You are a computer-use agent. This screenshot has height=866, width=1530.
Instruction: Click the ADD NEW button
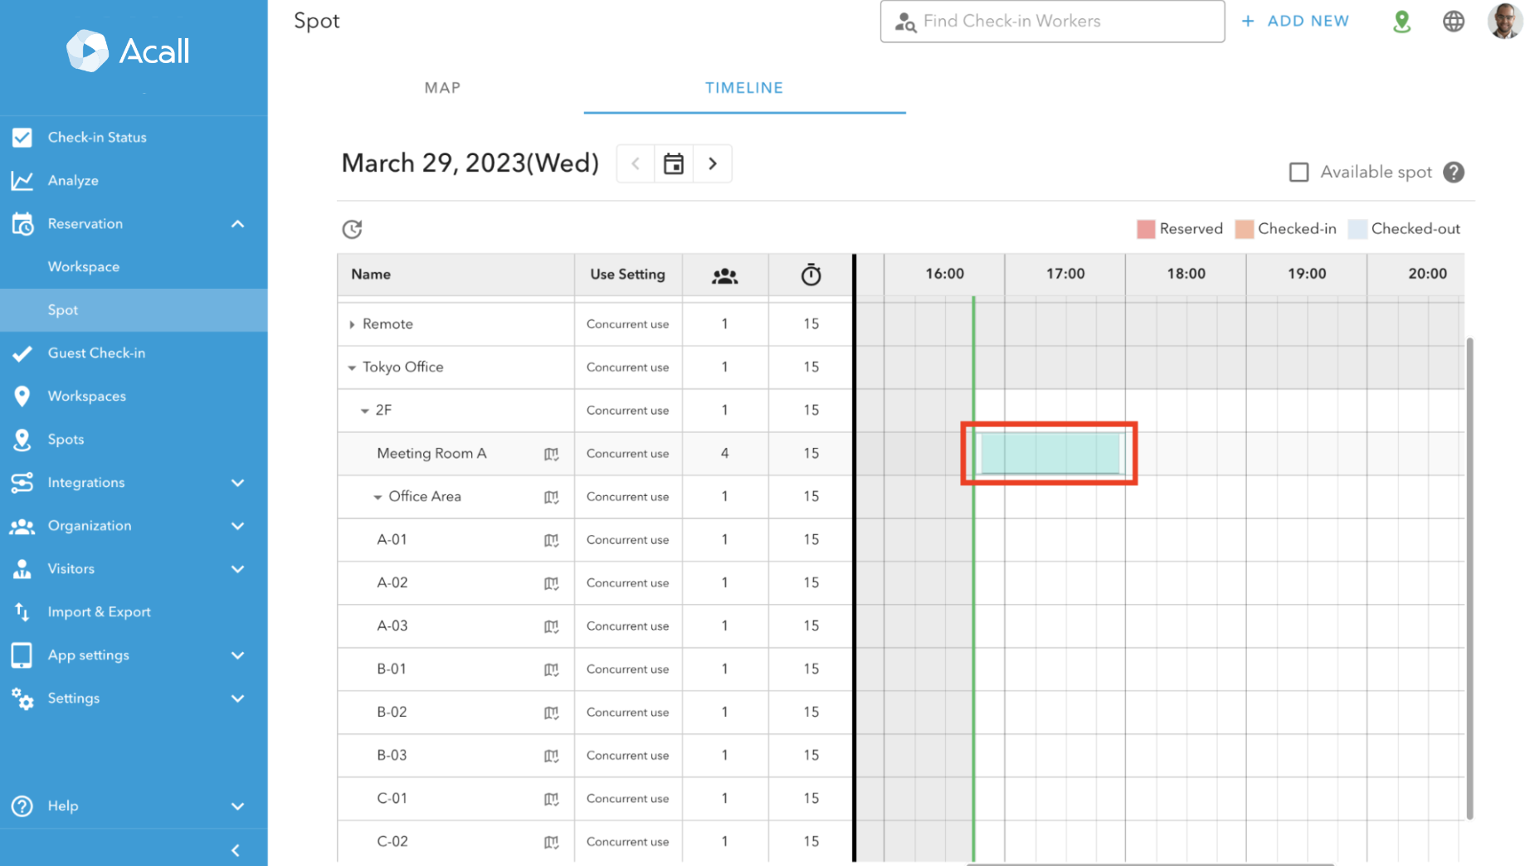[x=1296, y=21]
